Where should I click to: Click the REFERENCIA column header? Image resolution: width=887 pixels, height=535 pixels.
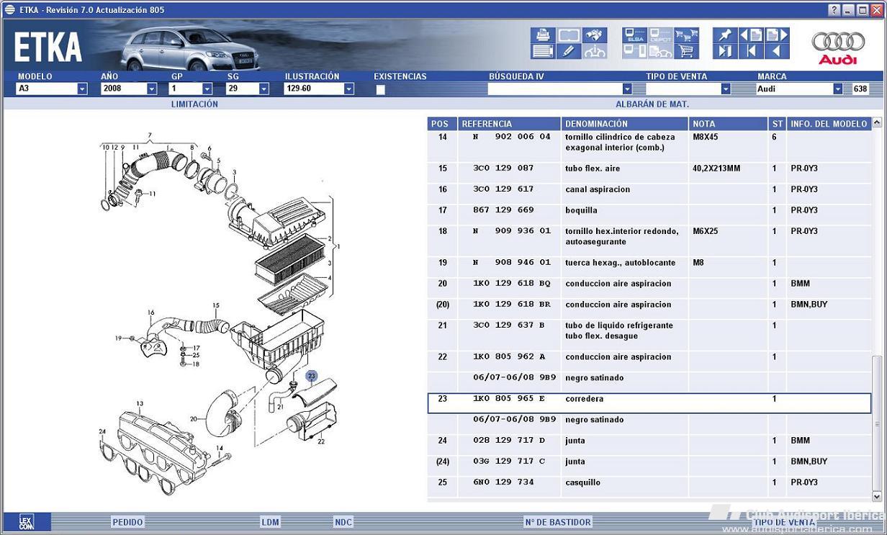[x=509, y=124]
